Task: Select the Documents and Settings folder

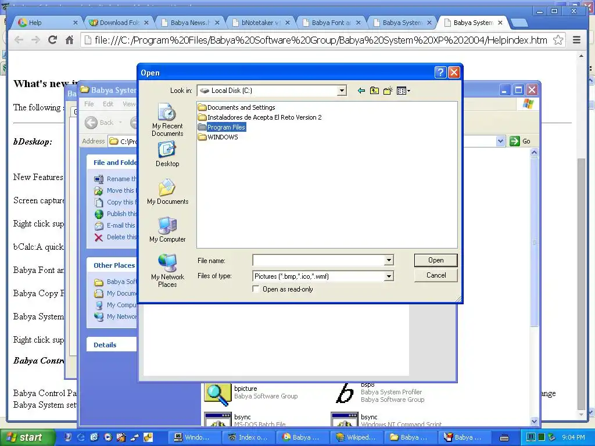Action: pyautogui.click(x=236, y=107)
